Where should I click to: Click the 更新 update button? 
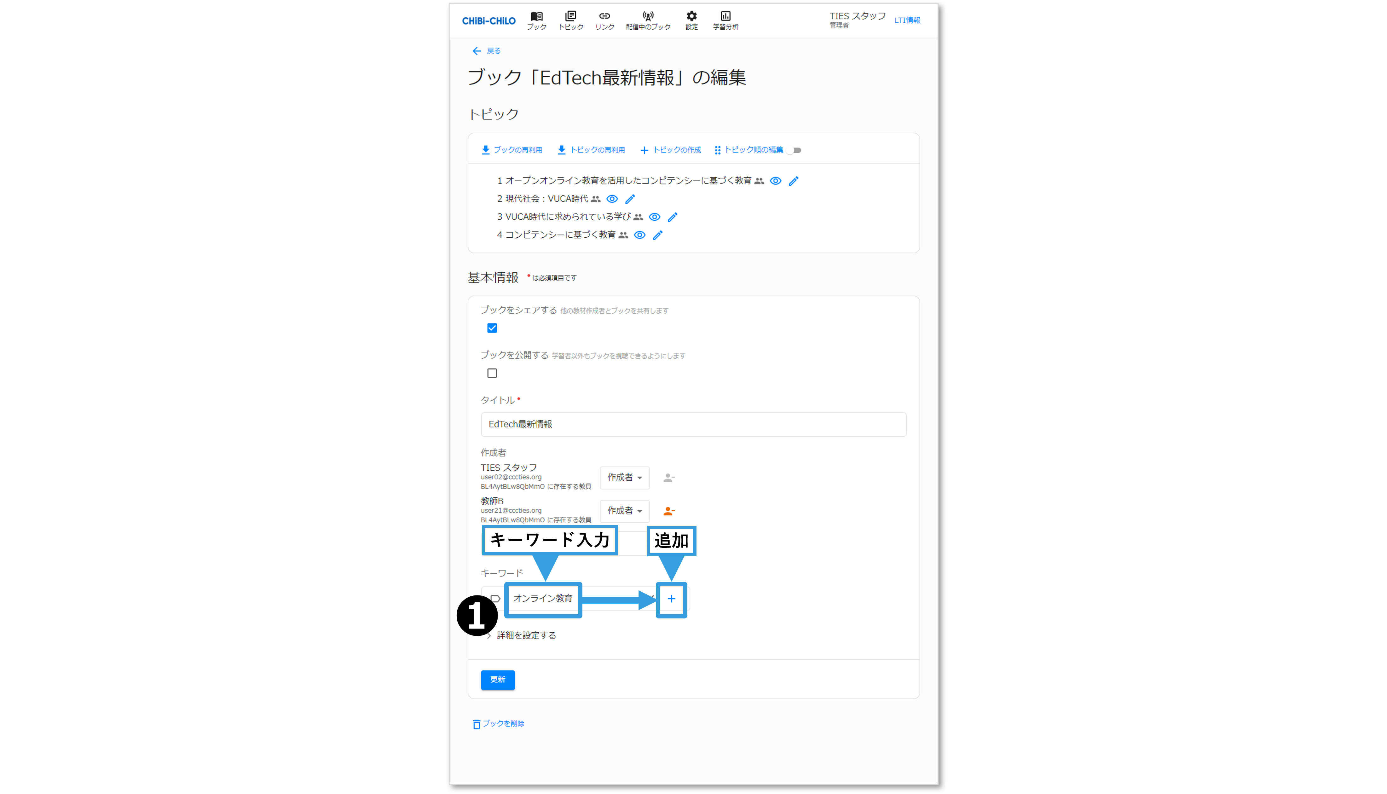(497, 680)
